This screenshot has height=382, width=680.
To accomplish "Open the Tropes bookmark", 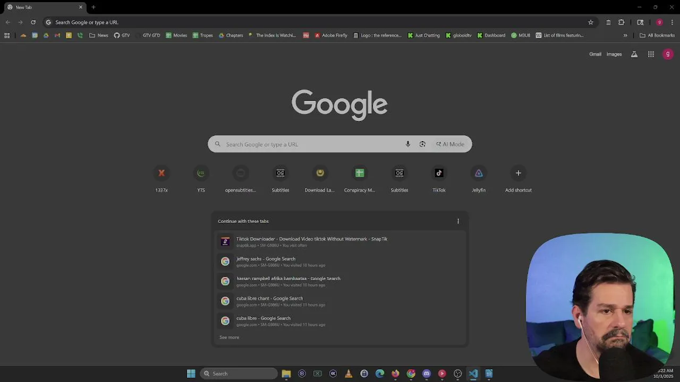I will pos(202,36).
